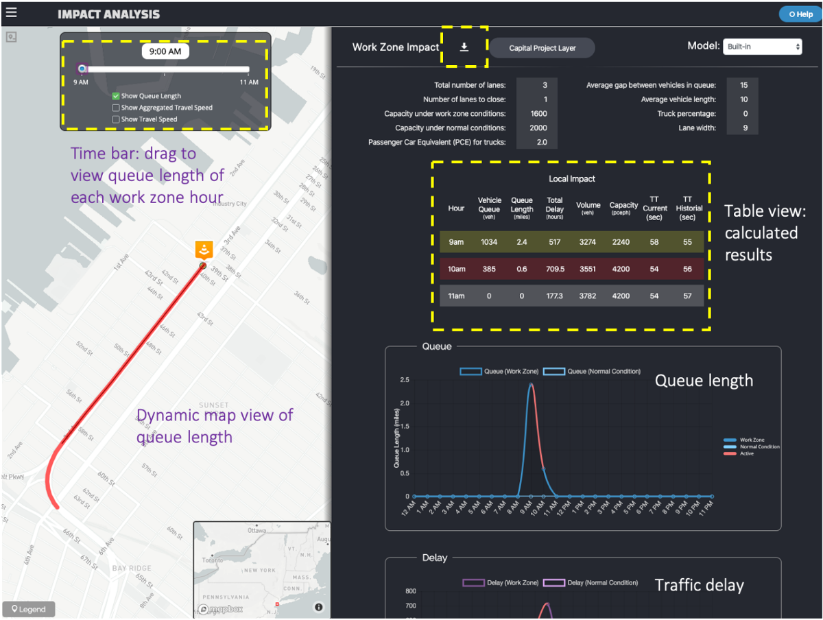Open the map attribution info icon
The height and width of the screenshot is (620, 823).
tap(319, 607)
